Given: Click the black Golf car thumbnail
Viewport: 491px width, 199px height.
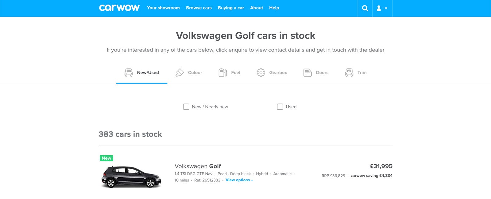Looking at the screenshot, I should coord(131,177).
